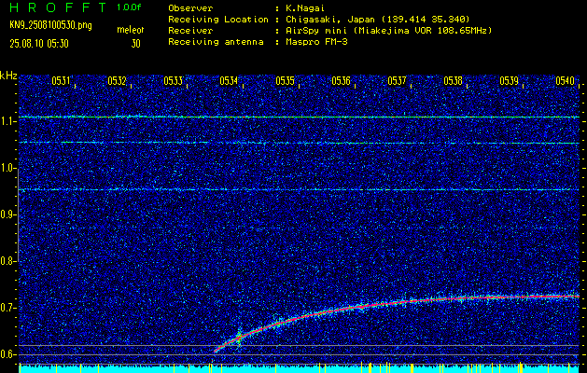Click the 0539 time marker
This screenshot has height=373, width=587.
pos(510,81)
